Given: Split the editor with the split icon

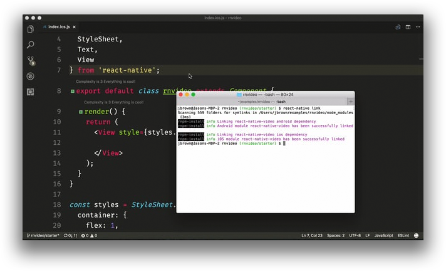Looking at the screenshot, I should [x=408, y=27].
